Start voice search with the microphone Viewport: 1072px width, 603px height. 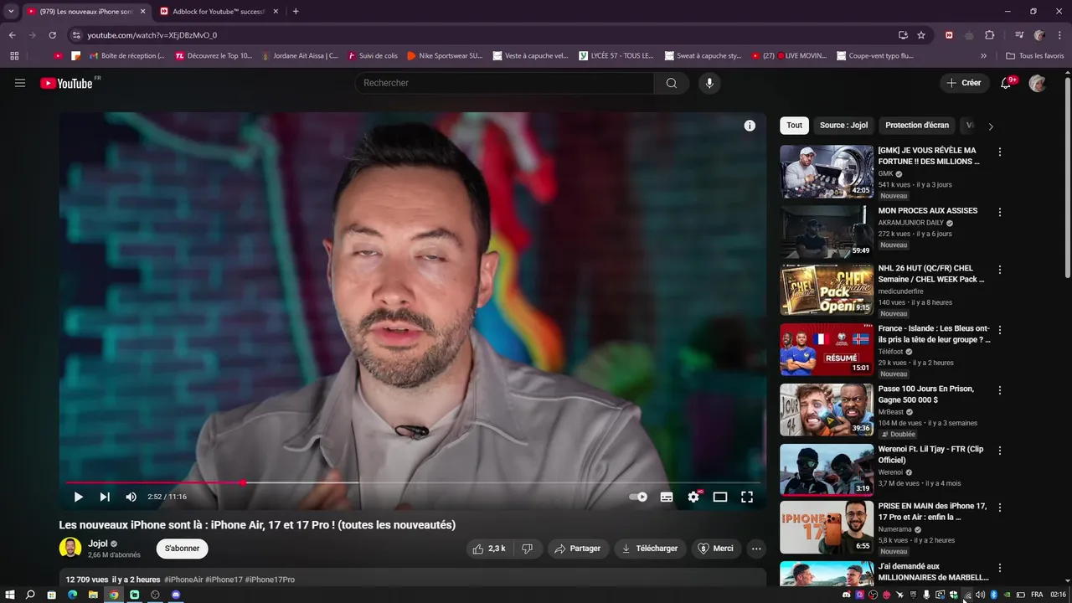pos(709,83)
